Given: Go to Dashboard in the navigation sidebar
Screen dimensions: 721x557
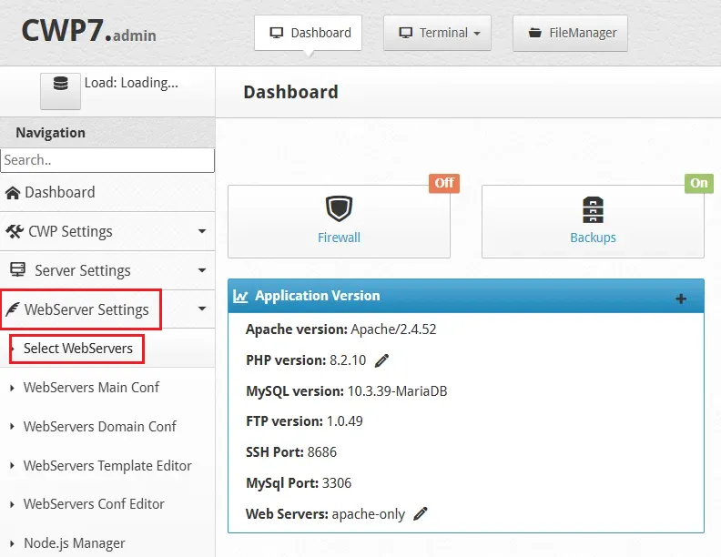Looking at the screenshot, I should [x=107, y=193].
